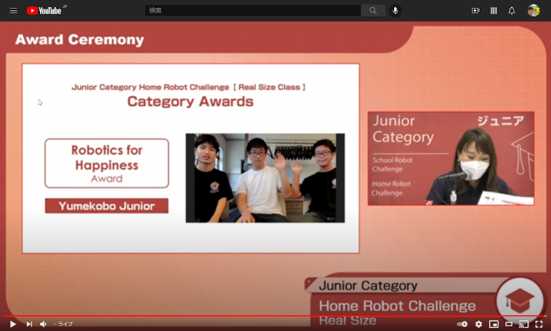Click School Robot Challenge text in inset
The height and width of the screenshot is (331, 551).
pos(392,164)
